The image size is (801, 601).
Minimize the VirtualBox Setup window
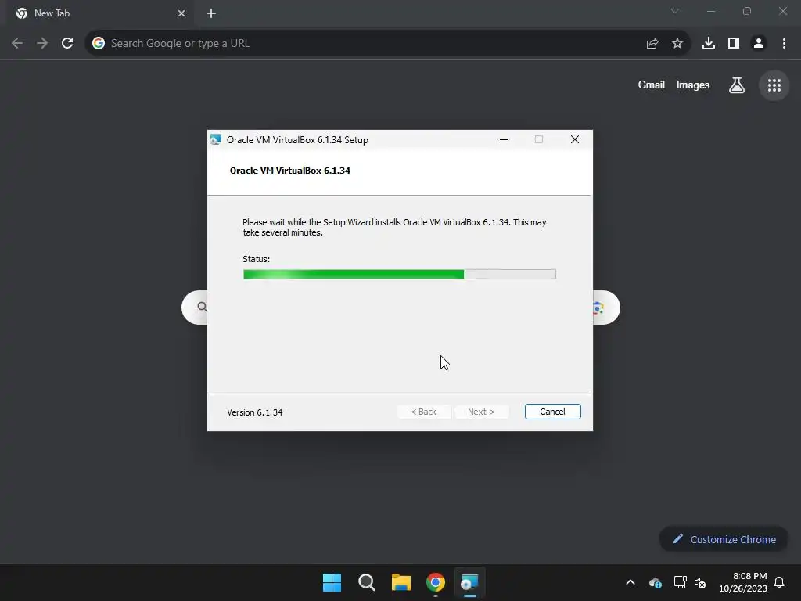(504, 139)
